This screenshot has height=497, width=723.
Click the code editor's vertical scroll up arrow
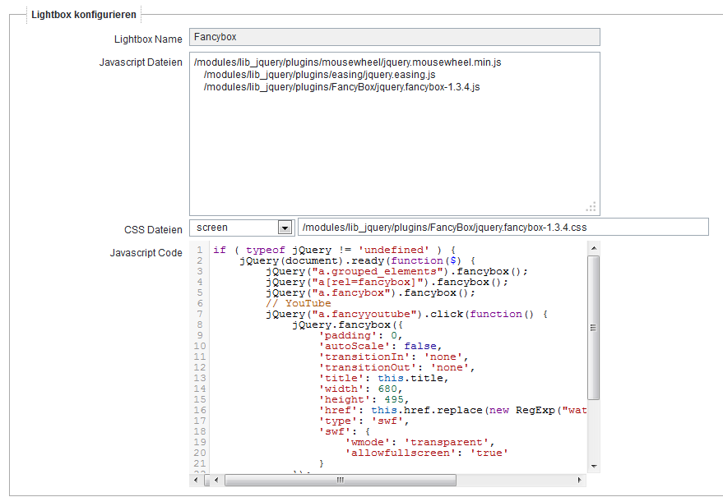tap(594, 249)
